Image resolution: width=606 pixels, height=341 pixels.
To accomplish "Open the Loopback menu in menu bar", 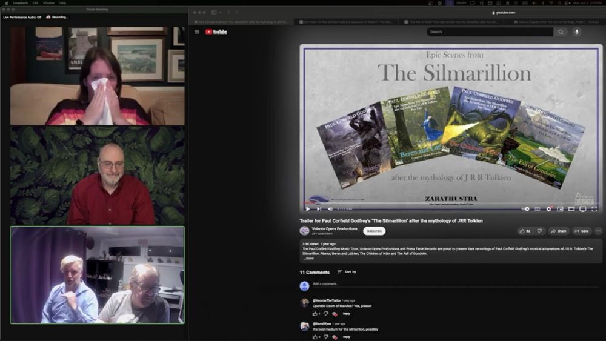I will point(21,2).
